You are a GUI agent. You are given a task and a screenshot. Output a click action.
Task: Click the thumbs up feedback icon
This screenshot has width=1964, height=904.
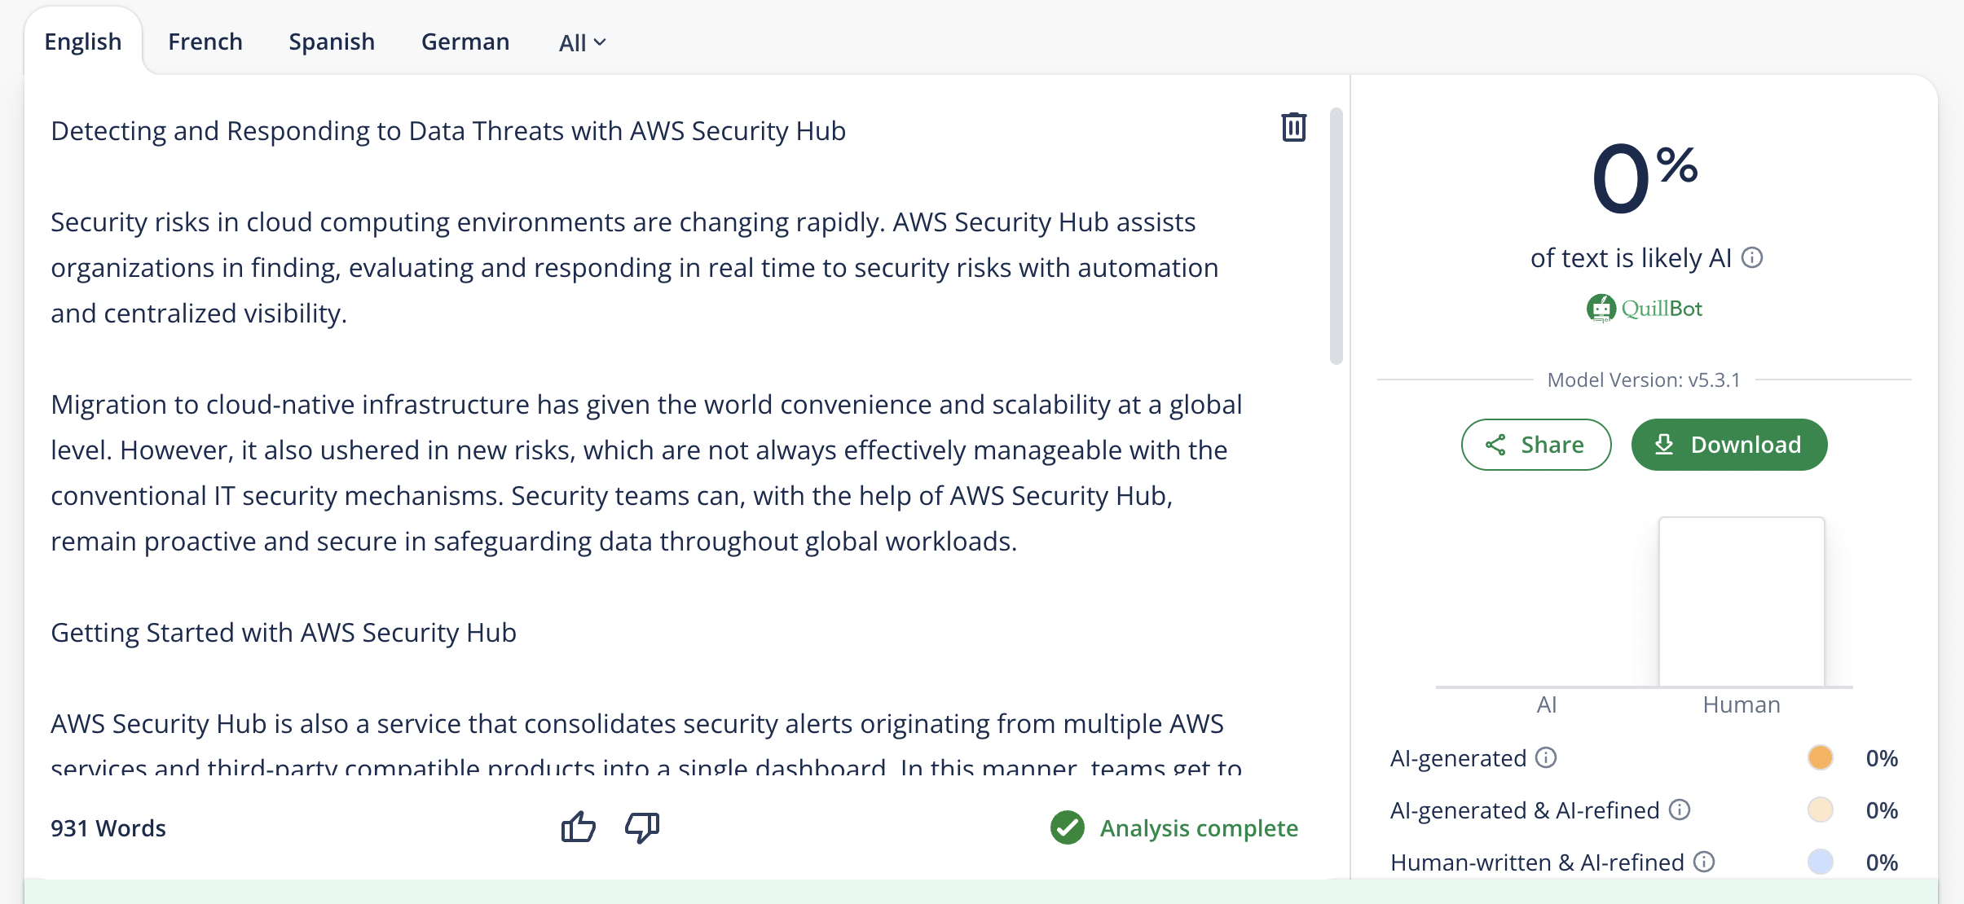(x=579, y=827)
